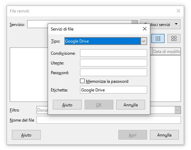This screenshot has height=150, width=191.
Task: Open the Tipo dropdown arrow
Action: (x=144, y=41)
